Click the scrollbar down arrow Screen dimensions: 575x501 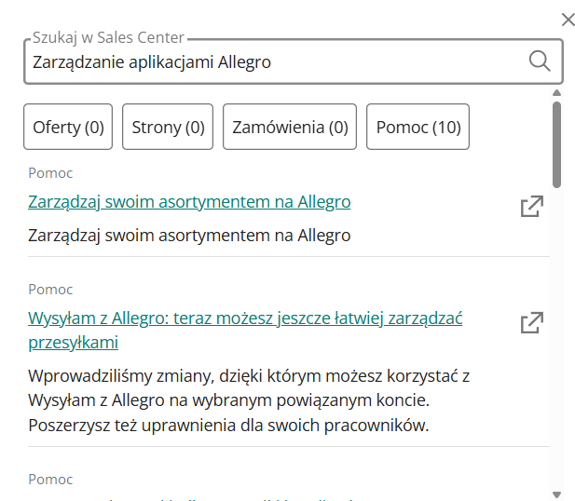click(556, 494)
